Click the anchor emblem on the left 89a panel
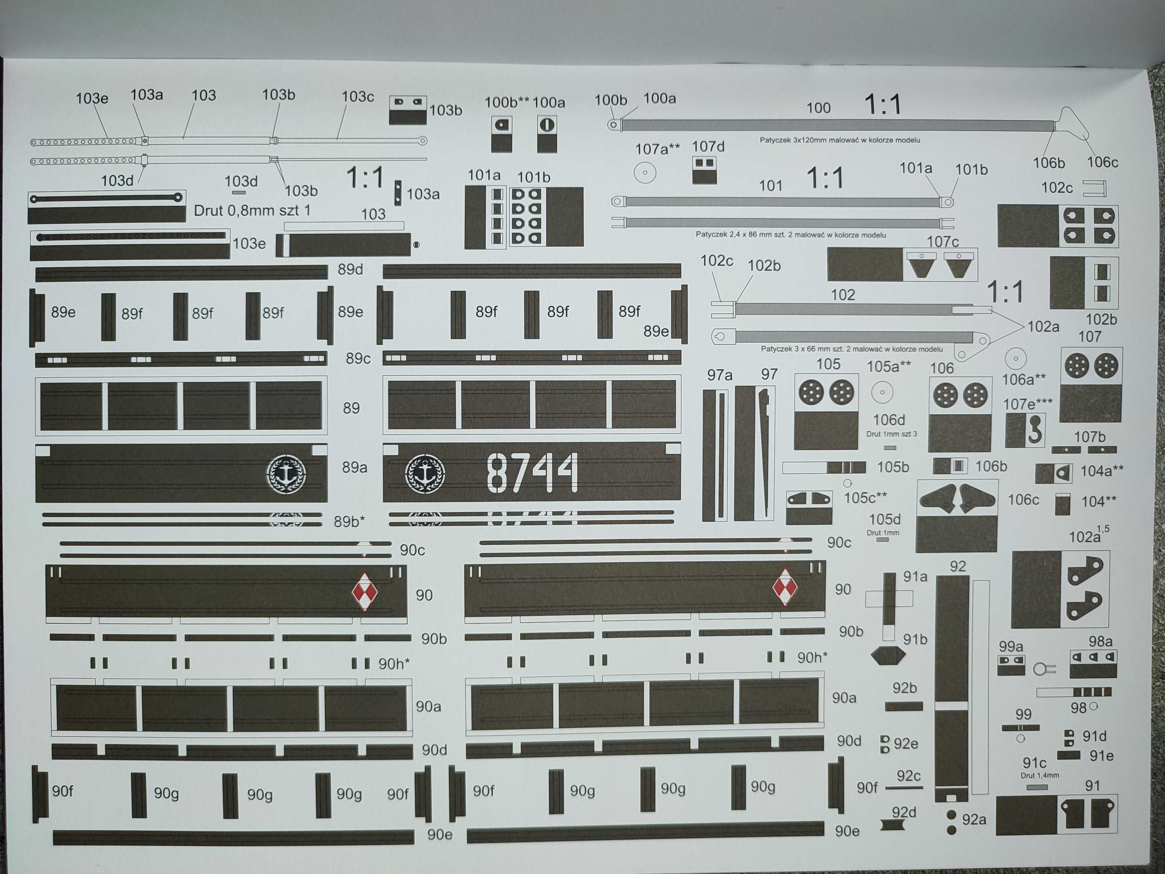The width and height of the screenshot is (1165, 874). [286, 474]
